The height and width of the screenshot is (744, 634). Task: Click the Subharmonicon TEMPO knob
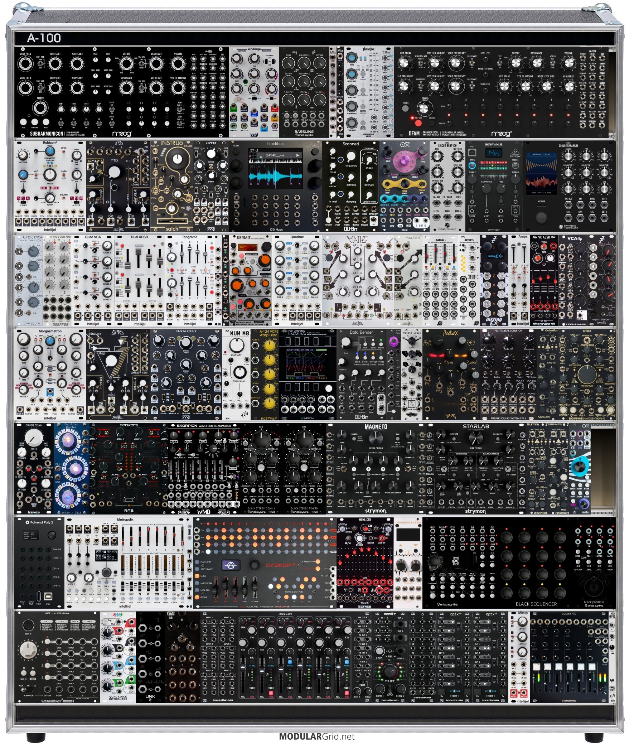(40, 108)
